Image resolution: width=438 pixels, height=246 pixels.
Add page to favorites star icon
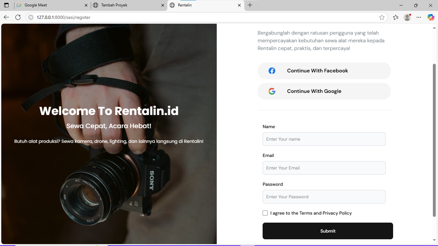382,17
